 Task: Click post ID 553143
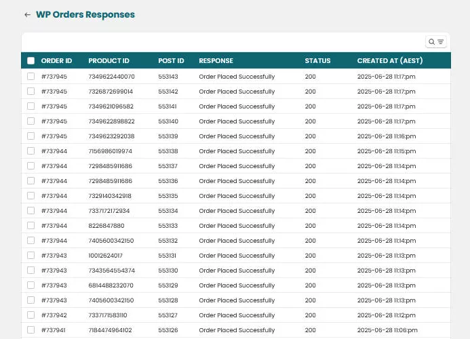click(x=168, y=77)
